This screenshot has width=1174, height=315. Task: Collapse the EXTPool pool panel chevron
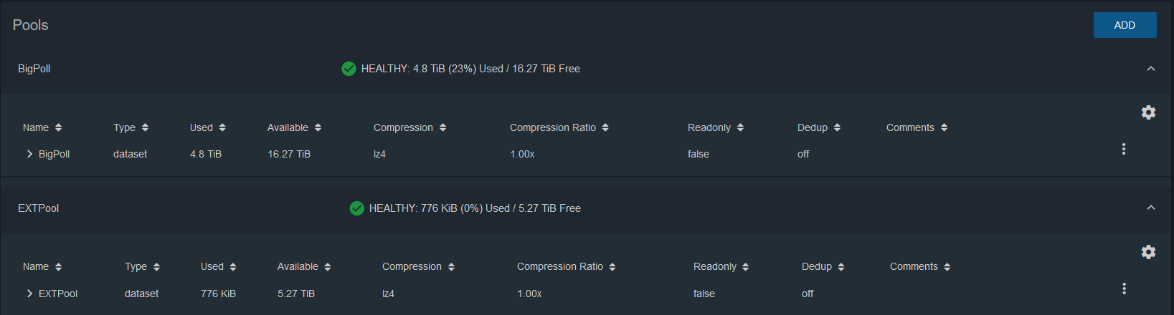pyautogui.click(x=1150, y=208)
